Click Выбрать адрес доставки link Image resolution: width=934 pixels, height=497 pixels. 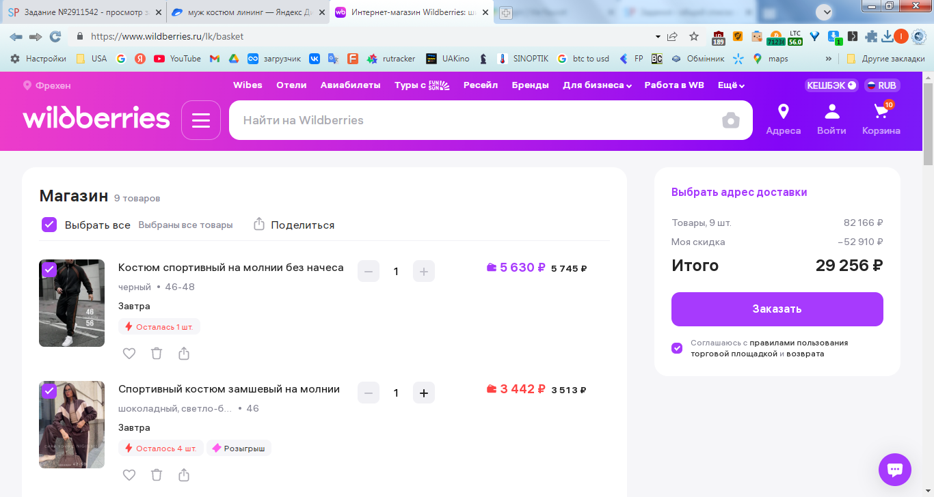tap(739, 193)
